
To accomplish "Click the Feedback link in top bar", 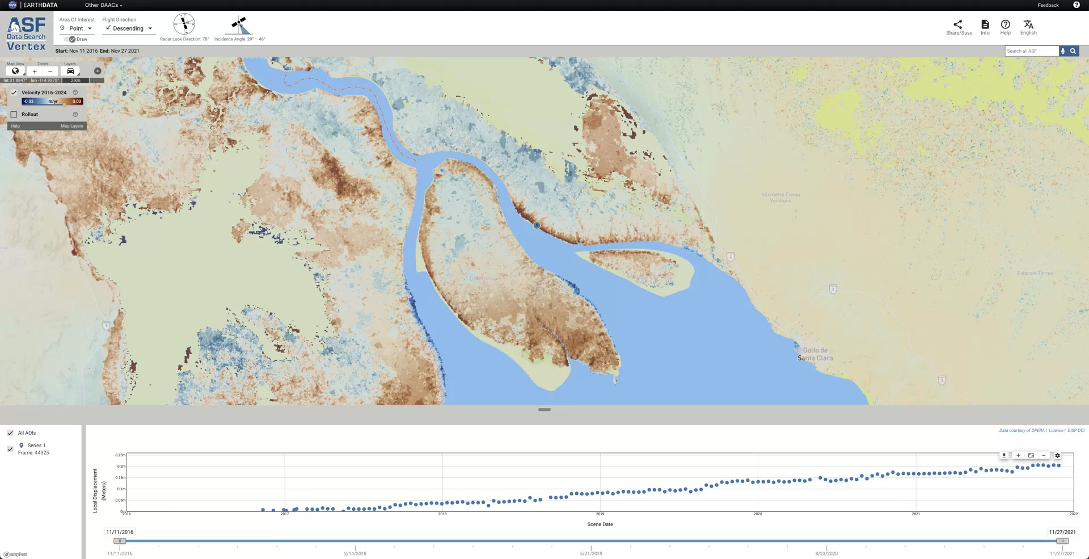I will pyautogui.click(x=1048, y=5).
